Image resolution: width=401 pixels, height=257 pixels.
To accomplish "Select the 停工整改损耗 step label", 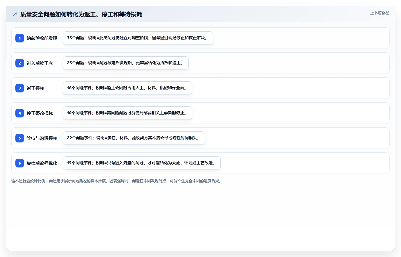I will click(40, 113).
